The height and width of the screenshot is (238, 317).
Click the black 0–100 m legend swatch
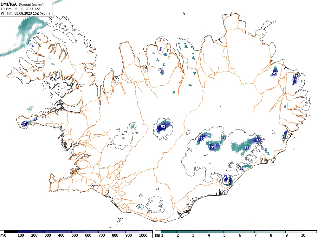coord(11,232)
